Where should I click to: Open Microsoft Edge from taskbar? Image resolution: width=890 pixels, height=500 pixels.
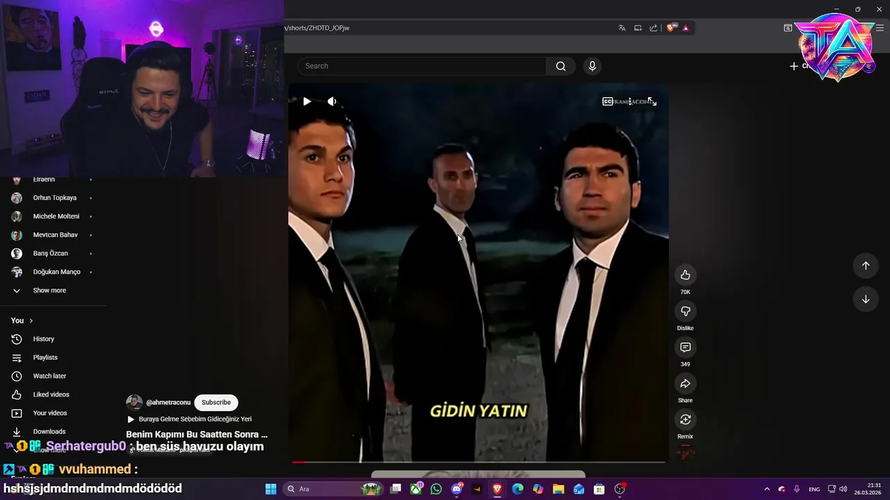(517, 489)
